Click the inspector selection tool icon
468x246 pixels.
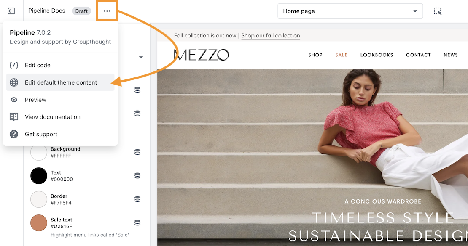pyautogui.click(x=438, y=11)
